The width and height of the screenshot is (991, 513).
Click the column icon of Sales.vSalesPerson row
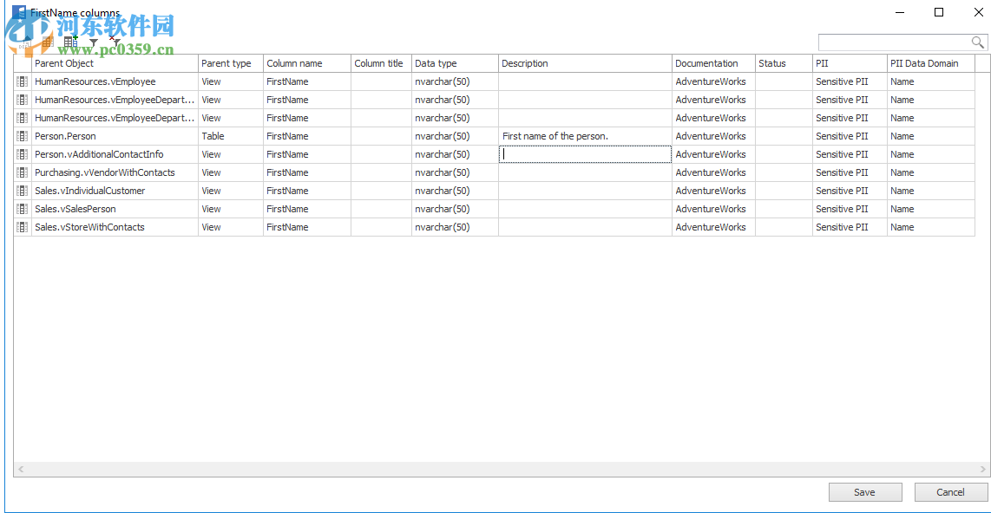click(x=22, y=210)
